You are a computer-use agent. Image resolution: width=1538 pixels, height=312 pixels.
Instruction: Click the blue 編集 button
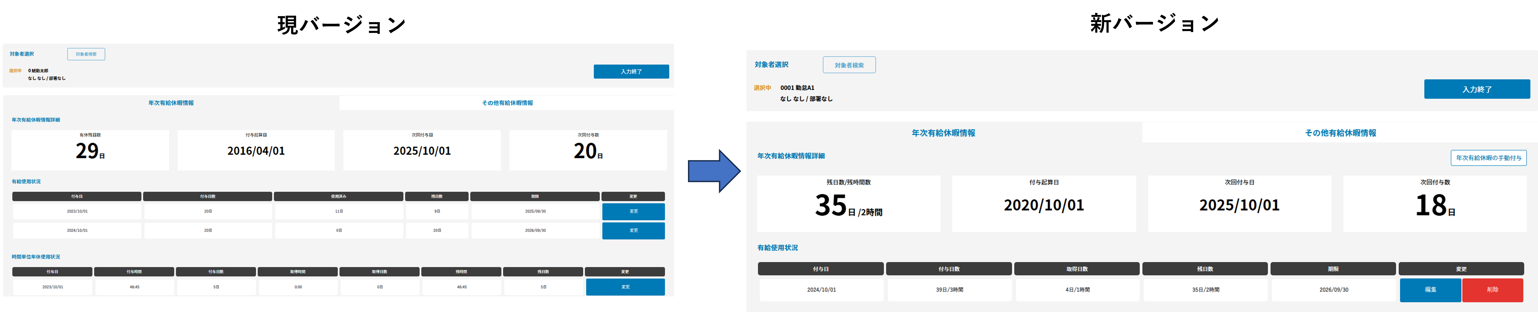1430,290
